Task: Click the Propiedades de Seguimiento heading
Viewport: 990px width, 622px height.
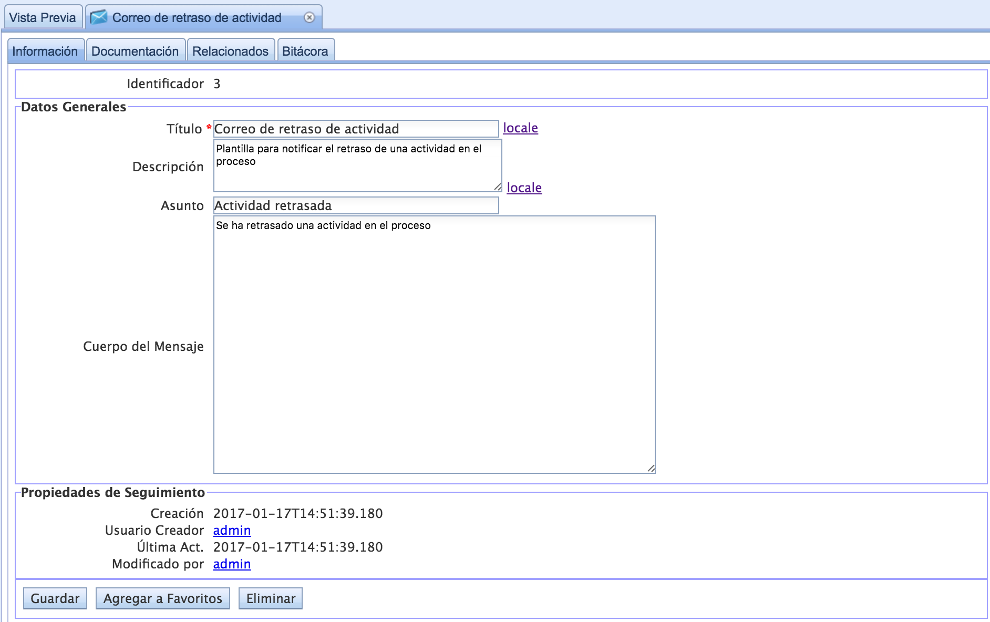Action: (113, 492)
